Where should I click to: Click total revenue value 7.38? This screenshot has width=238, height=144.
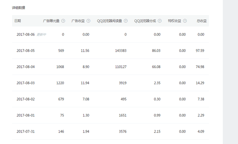coord(201,99)
